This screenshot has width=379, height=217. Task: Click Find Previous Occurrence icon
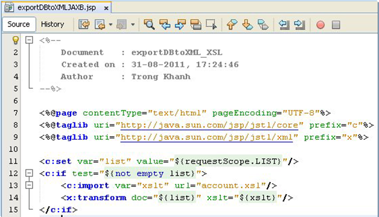[165, 25]
